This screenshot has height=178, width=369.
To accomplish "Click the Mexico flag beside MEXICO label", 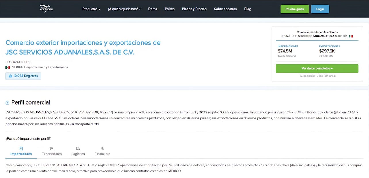I will (x=8, y=67).
